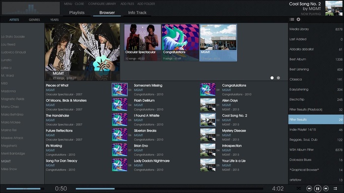Click the add playlist plus icon

point(298,20)
